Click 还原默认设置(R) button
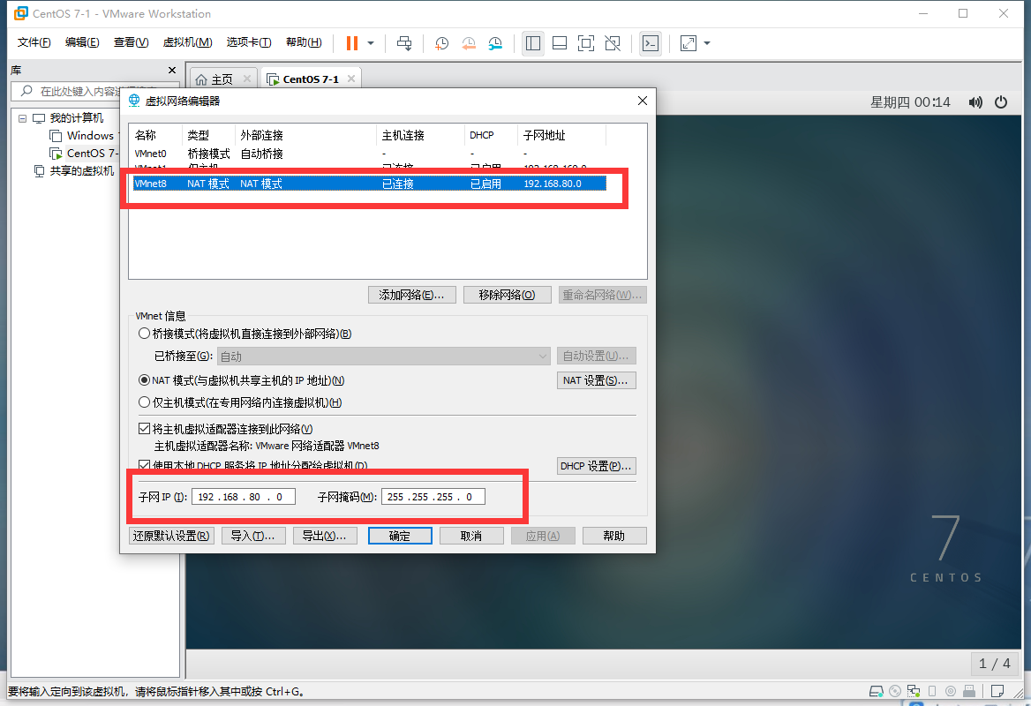The height and width of the screenshot is (706, 1031). (x=171, y=536)
